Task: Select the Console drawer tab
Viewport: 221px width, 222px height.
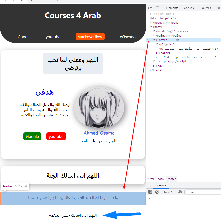Action: (x=161, y=185)
